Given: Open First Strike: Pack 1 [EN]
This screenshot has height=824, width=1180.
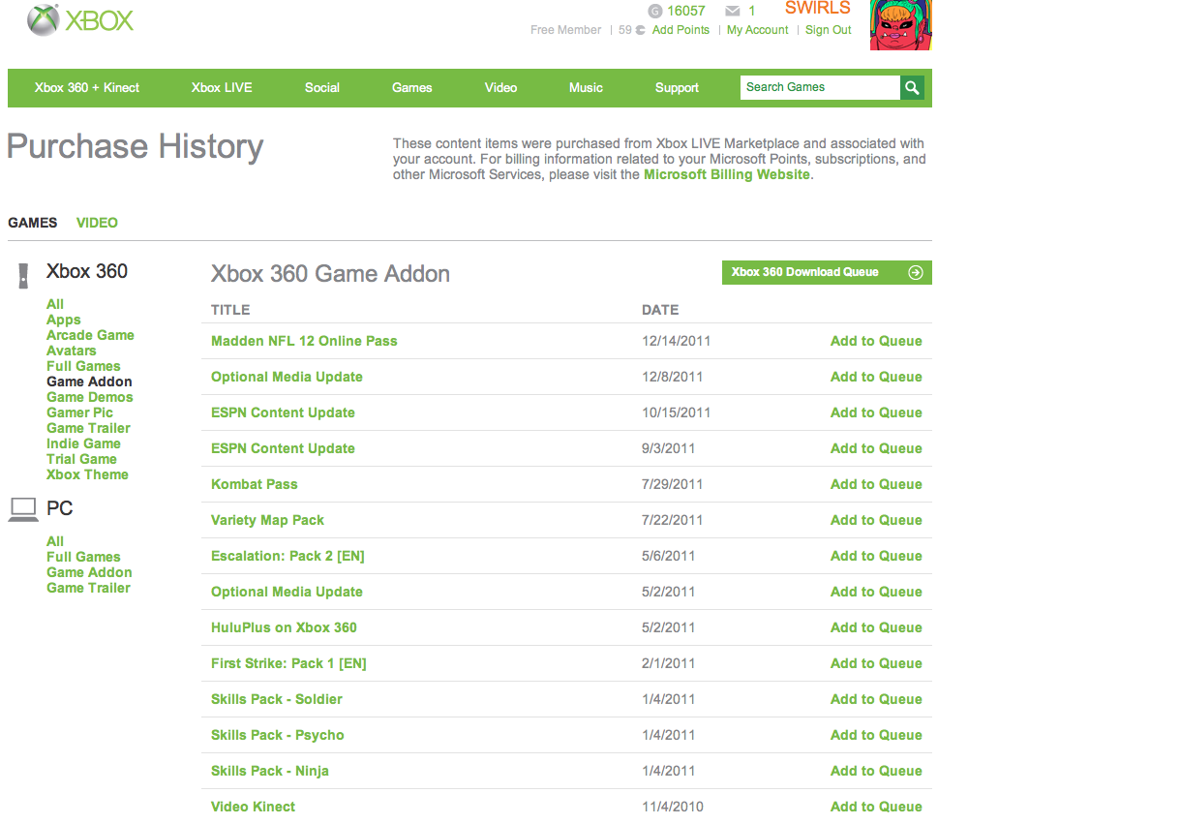Looking at the screenshot, I should 288,663.
